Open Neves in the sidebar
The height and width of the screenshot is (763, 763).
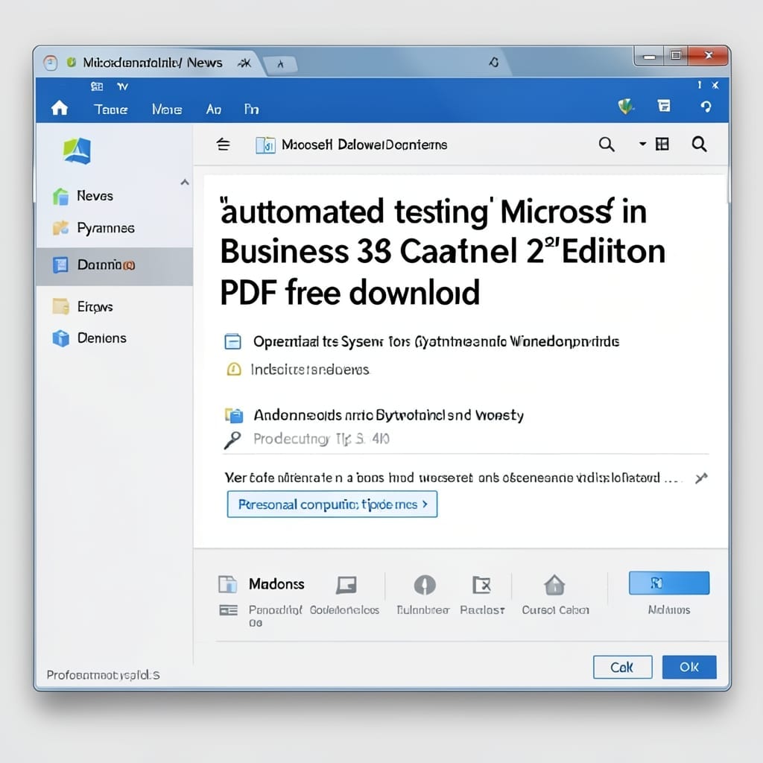[114, 196]
